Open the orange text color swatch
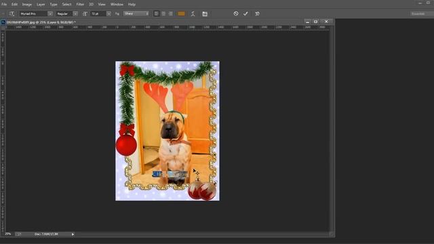Viewport: 434px width, 244px height. pos(181,14)
